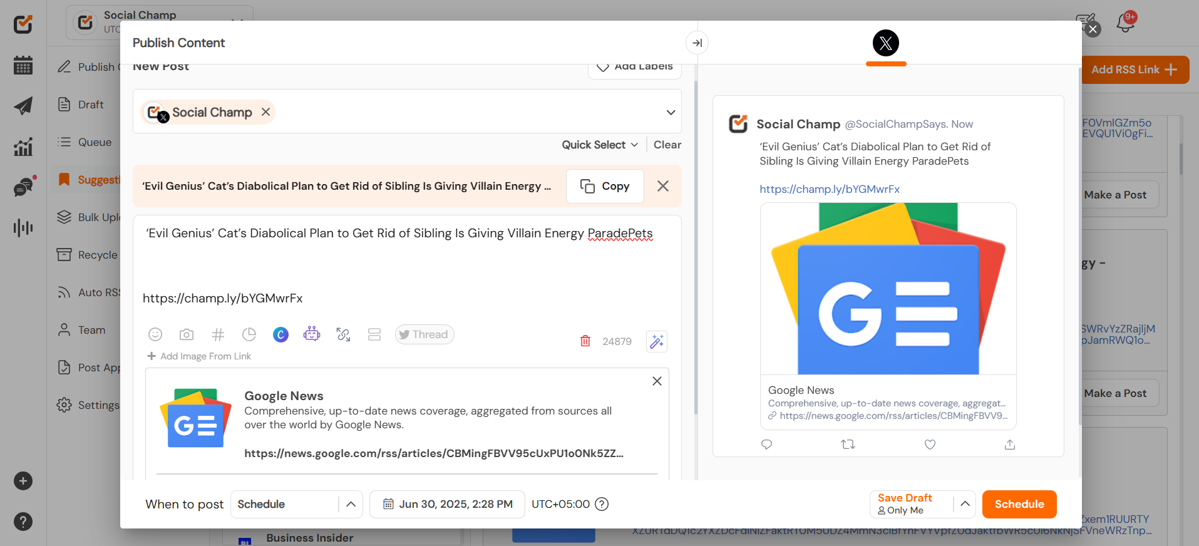Open the AI magic wand tool

(x=657, y=341)
